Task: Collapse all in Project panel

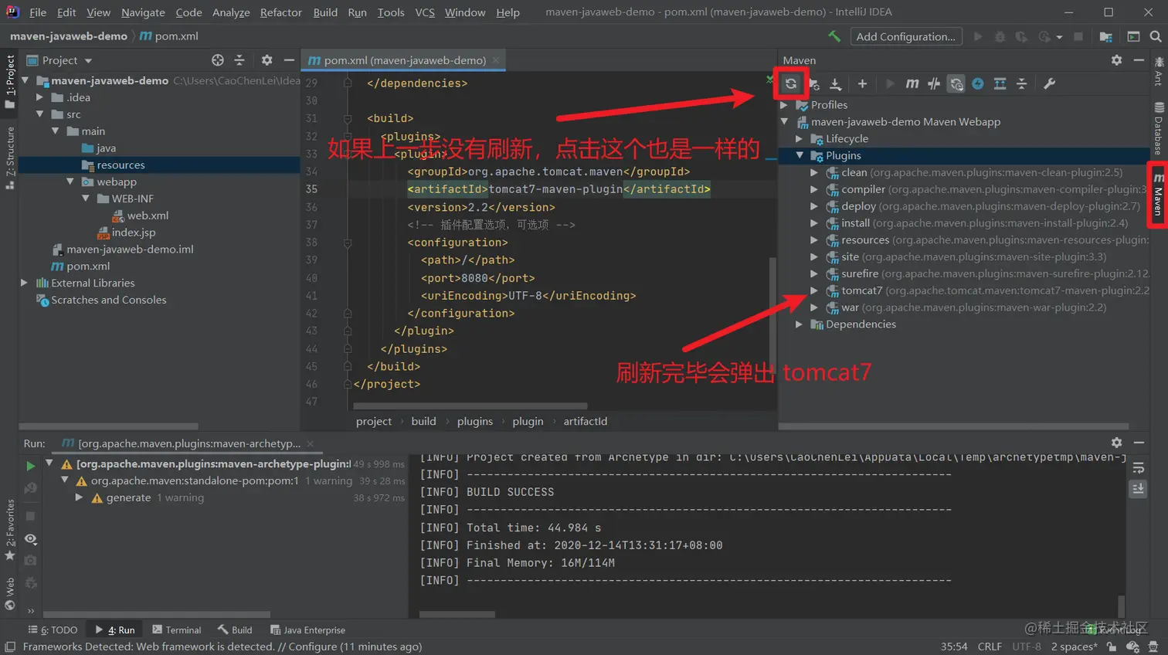Action: pyautogui.click(x=239, y=59)
